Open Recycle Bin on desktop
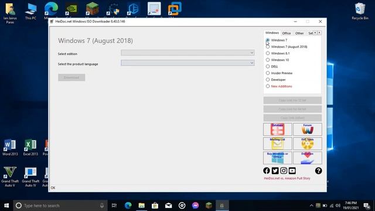 point(360,11)
